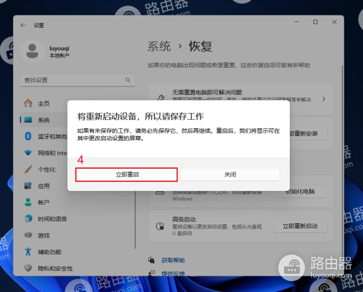Select the 系统 sidebar item icon
The height and width of the screenshot is (292, 363).
point(28,120)
